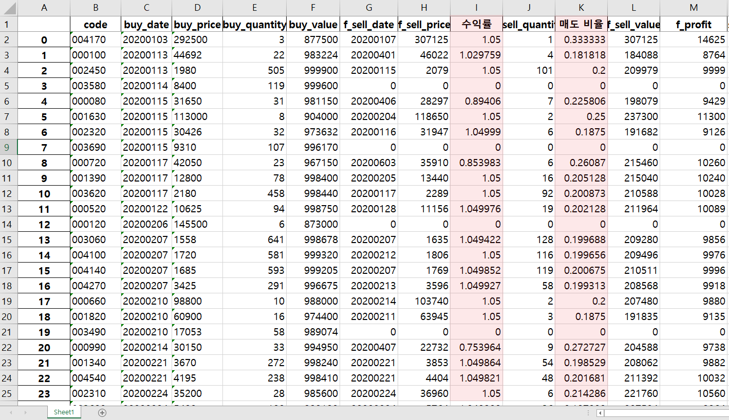The width and height of the screenshot is (729, 420).
Task: Select column E by its header
Action: 255,8
